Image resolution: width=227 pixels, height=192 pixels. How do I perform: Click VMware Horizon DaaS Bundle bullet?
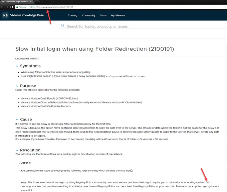pyautogui.click(x=49, y=99)
